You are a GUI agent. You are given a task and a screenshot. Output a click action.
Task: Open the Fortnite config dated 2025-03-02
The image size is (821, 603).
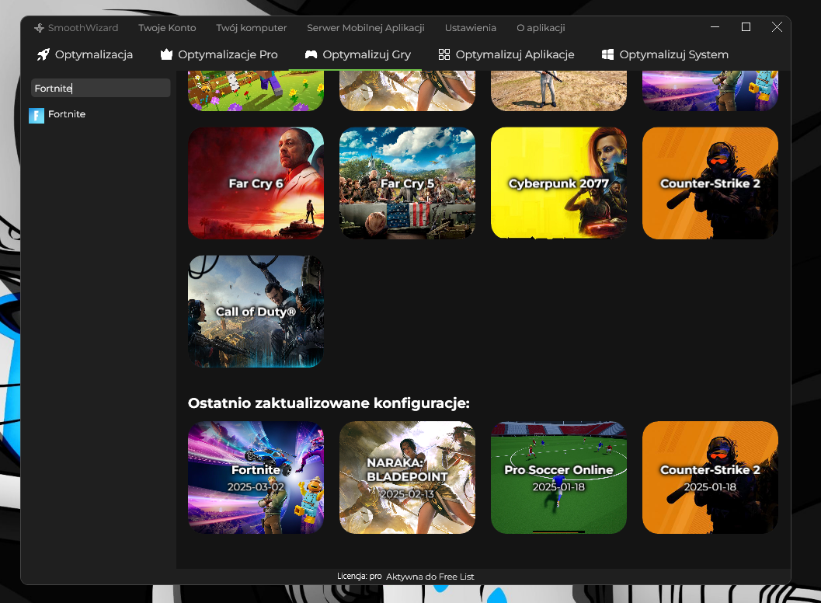256,477
